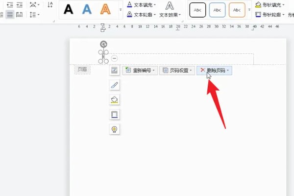
Task: Choose the black letter A text style
Action: [68, 9]
